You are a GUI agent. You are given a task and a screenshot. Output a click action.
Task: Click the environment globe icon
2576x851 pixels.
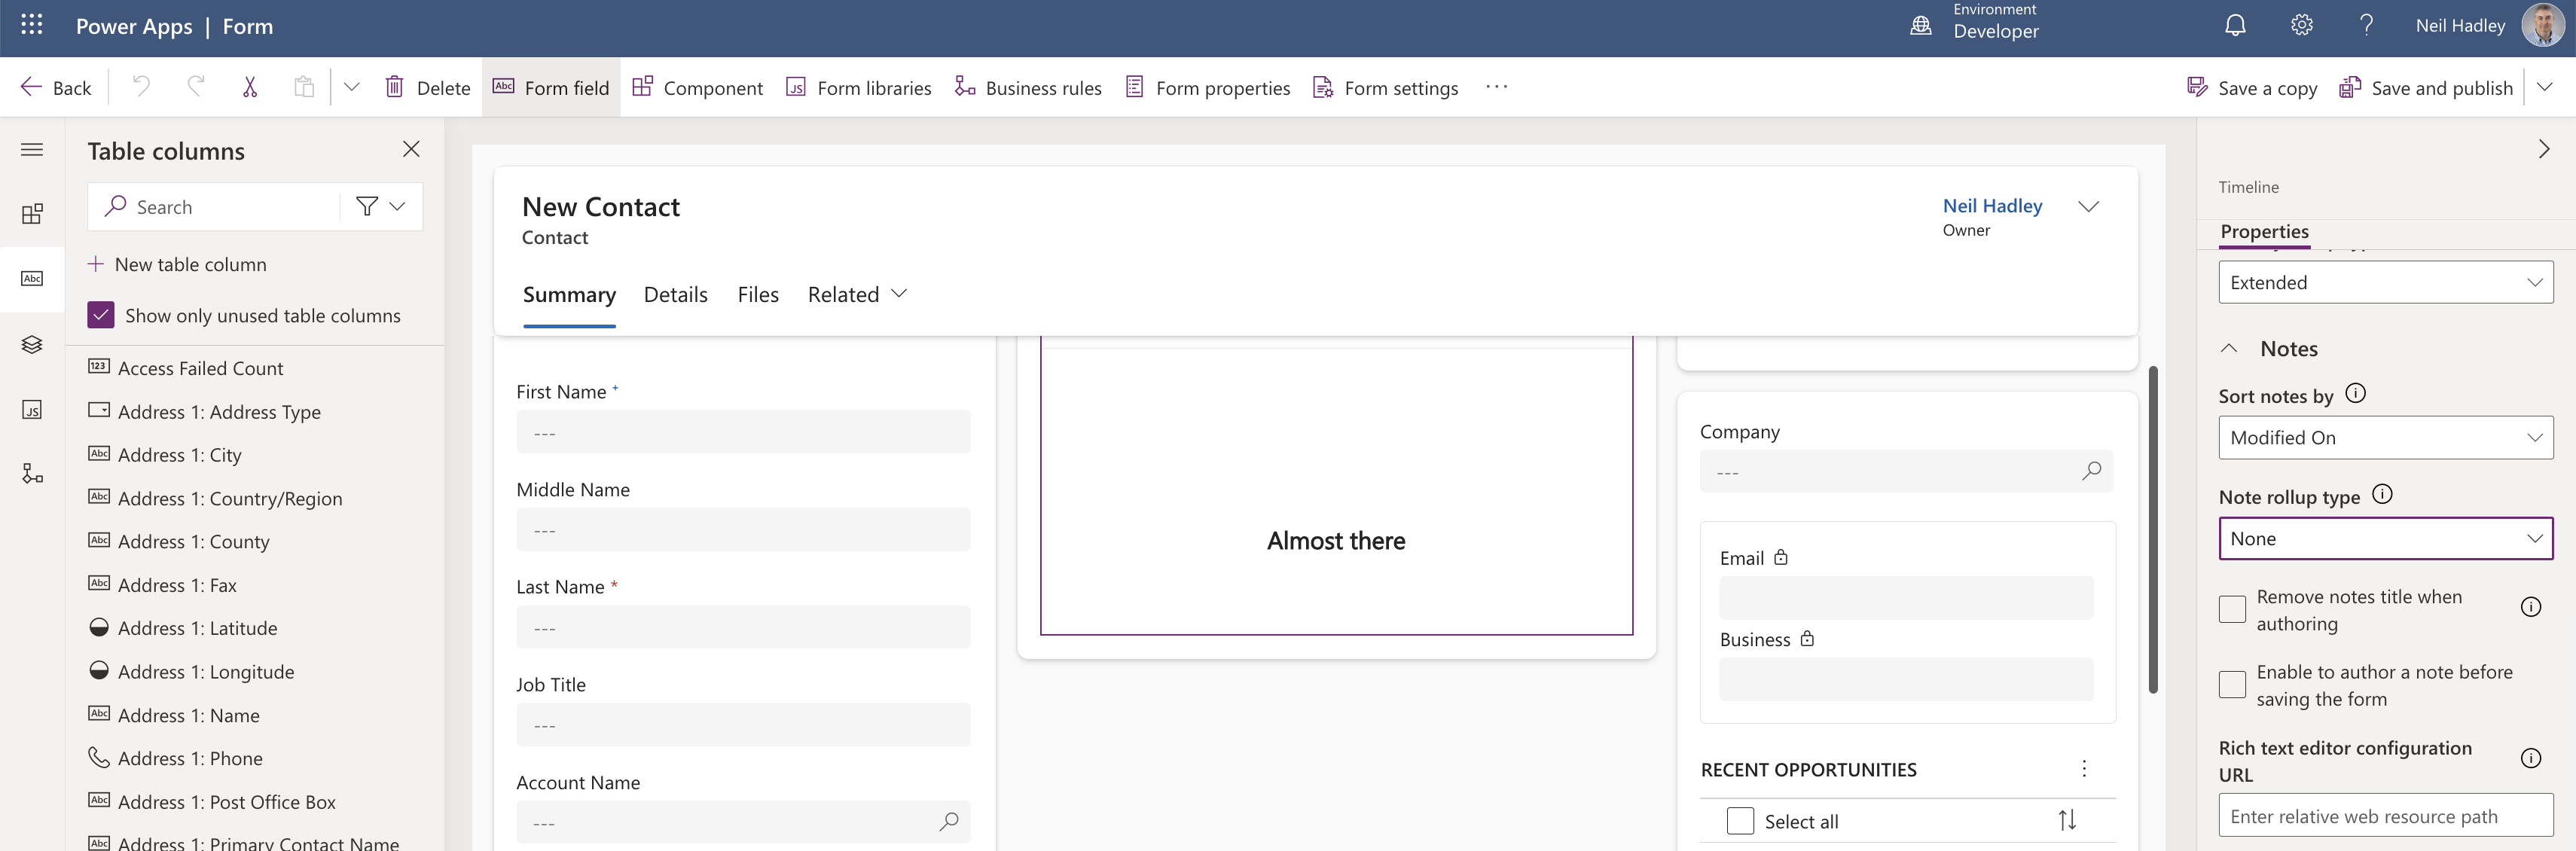(x=1920, y=25)
